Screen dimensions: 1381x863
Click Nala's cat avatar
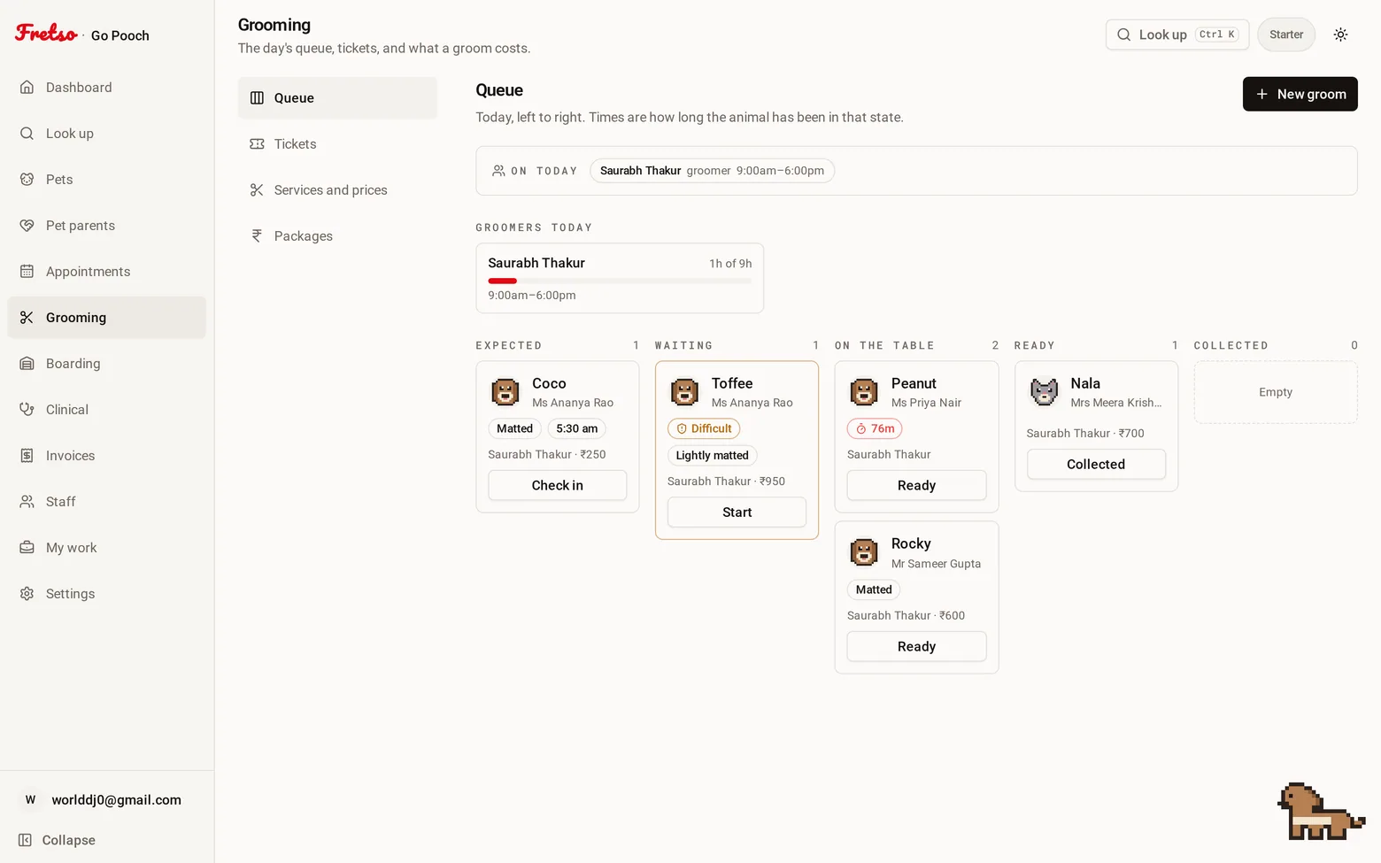[x=1044, y=391]
